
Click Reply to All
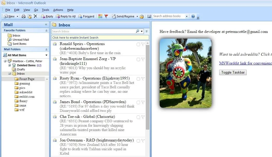[x=65, y=16]
